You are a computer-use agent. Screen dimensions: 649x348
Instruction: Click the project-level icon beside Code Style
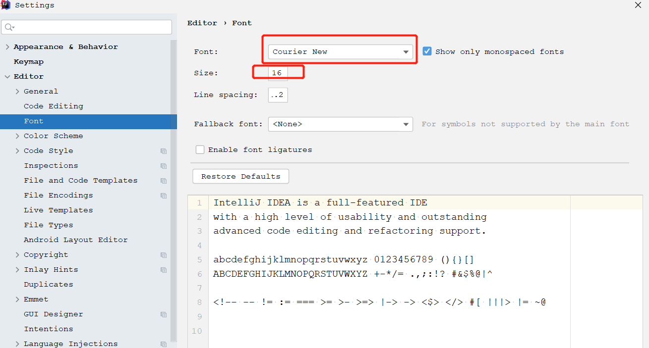coord(164,151)
